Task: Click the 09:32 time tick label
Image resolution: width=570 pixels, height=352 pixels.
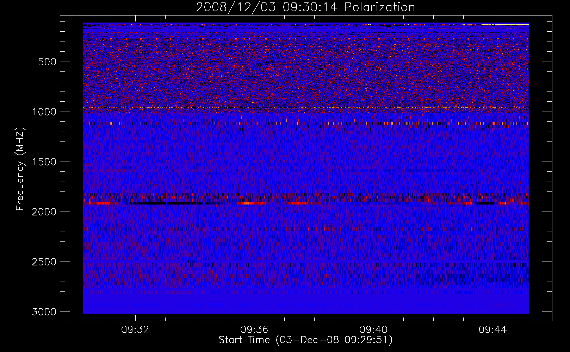Action: [x=135, y=330]
